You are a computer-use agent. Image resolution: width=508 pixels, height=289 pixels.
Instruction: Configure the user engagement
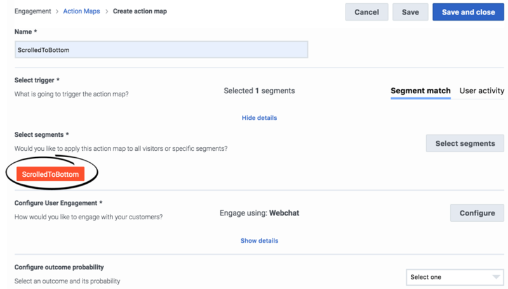click(x=477, y=213)
